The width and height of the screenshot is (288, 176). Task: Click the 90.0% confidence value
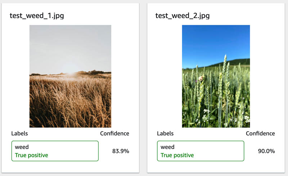266,151
